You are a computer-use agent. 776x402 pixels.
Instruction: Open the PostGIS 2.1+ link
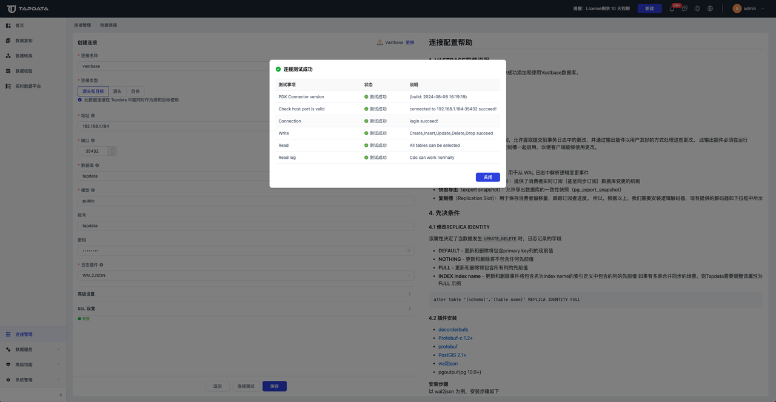pyautogui.click(x=452, y=355)
